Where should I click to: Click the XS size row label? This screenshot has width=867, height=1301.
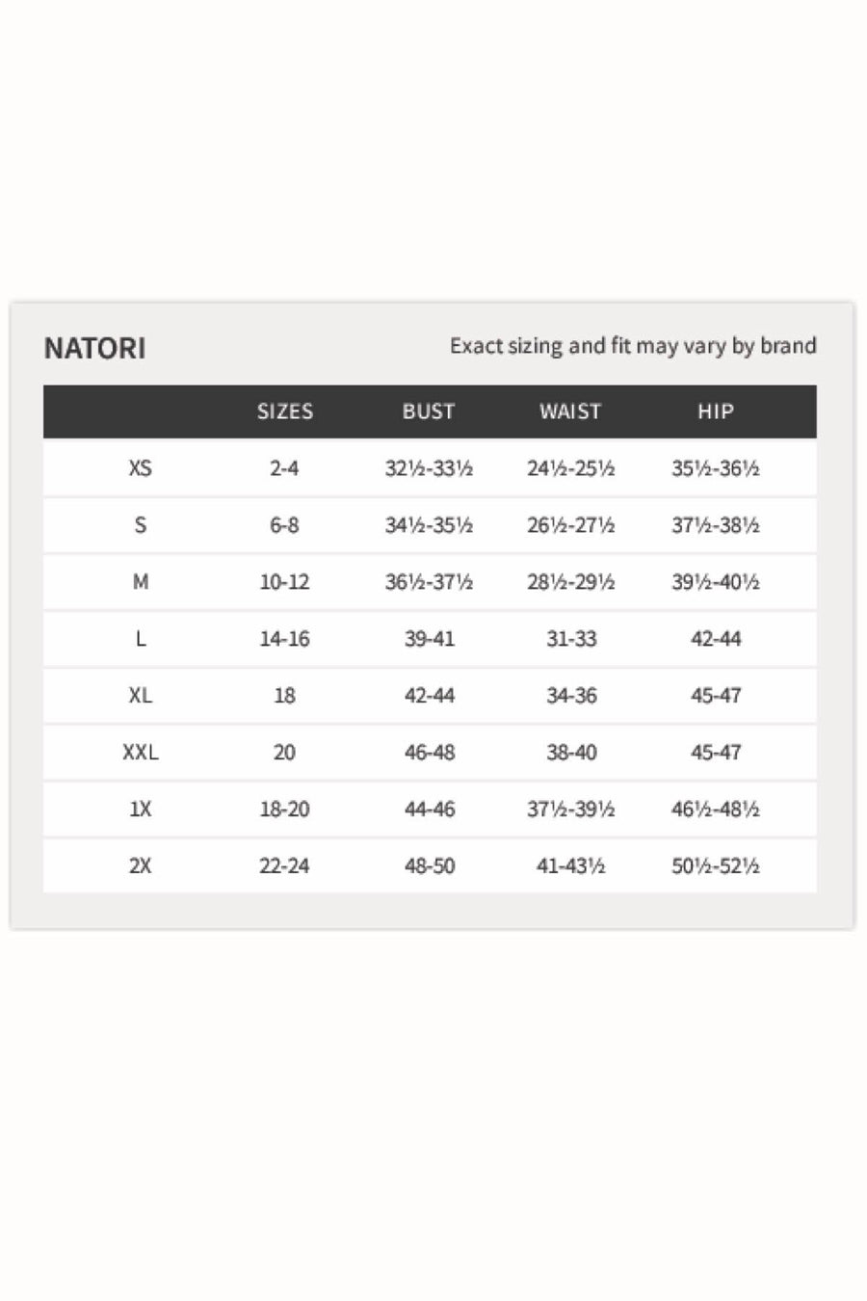(x=141, y=468)
